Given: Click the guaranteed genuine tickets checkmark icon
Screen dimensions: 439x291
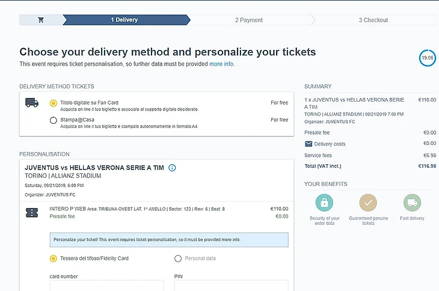Looking at the screenshot, I should point(368,203).
